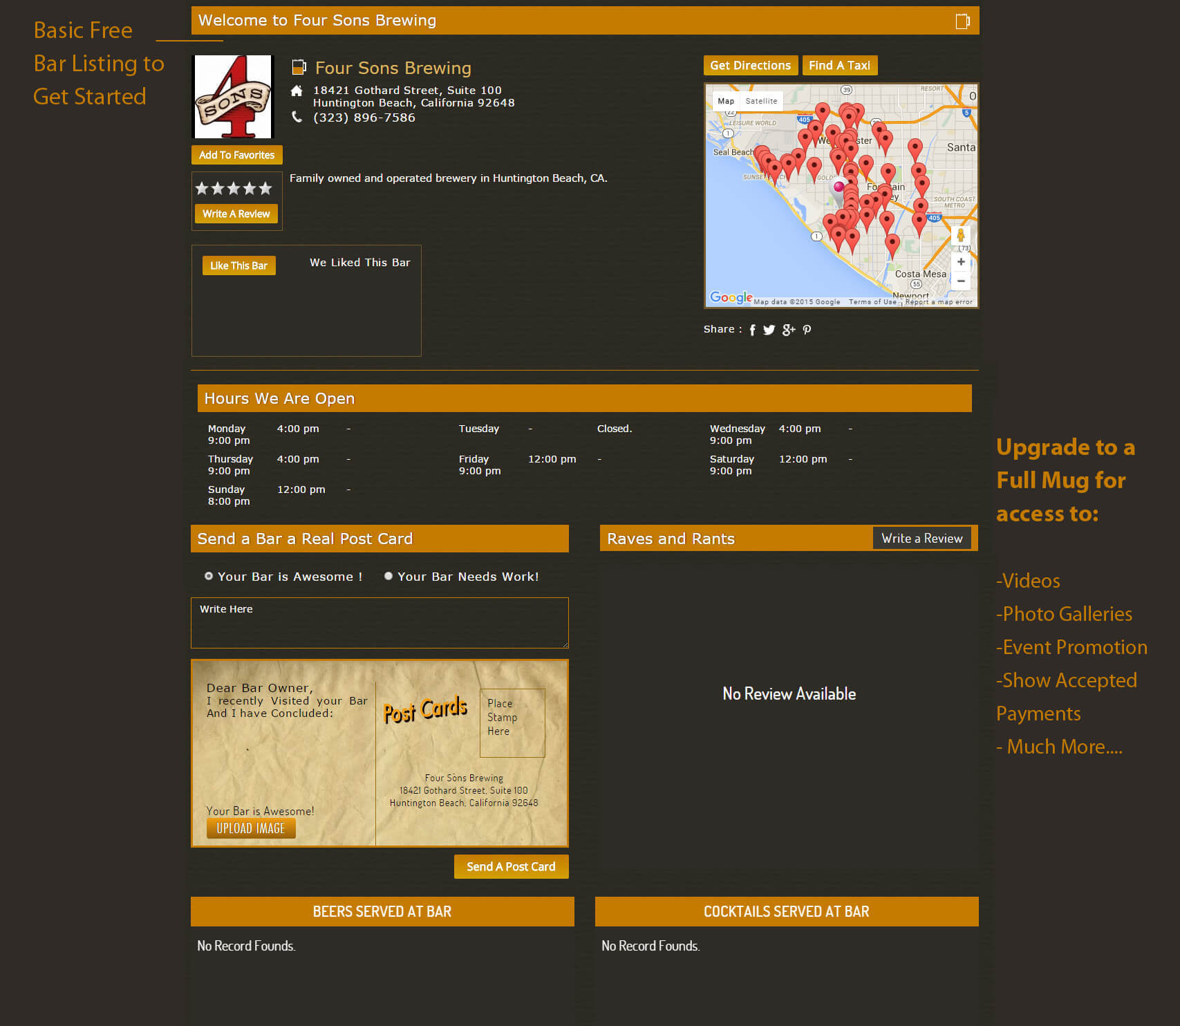Share this bar on Google Plus
Image resolution: width=1180 pixels, height=1026 pixels.
pyautogui.click(x=789, y=330)
